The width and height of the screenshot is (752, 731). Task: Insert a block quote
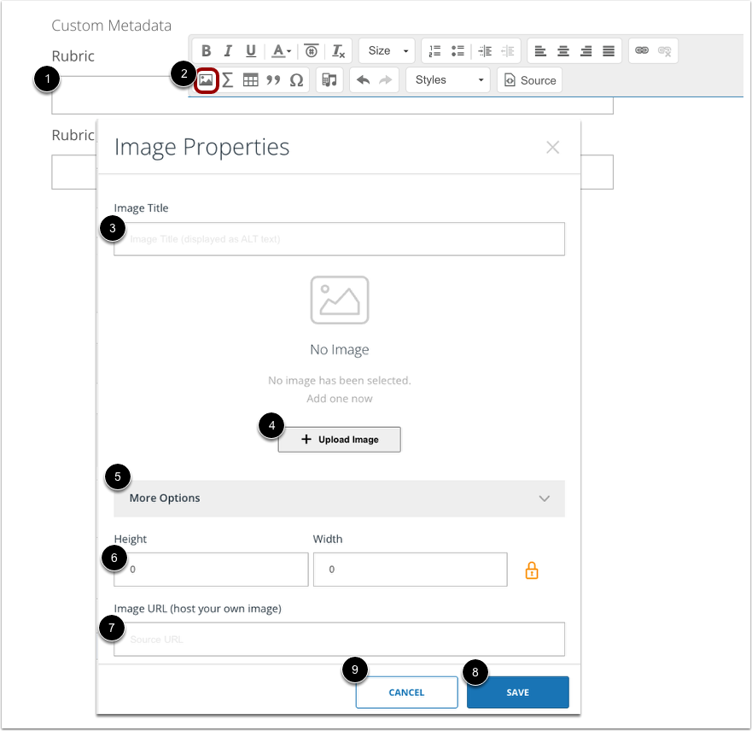coord(273,79)
